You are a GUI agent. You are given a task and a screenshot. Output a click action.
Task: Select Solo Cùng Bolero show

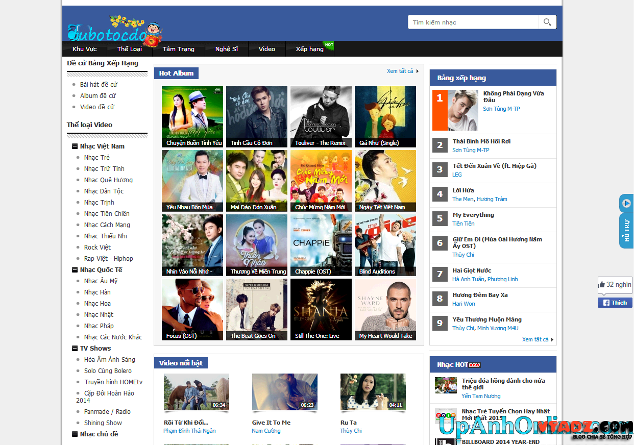point(108,371)
